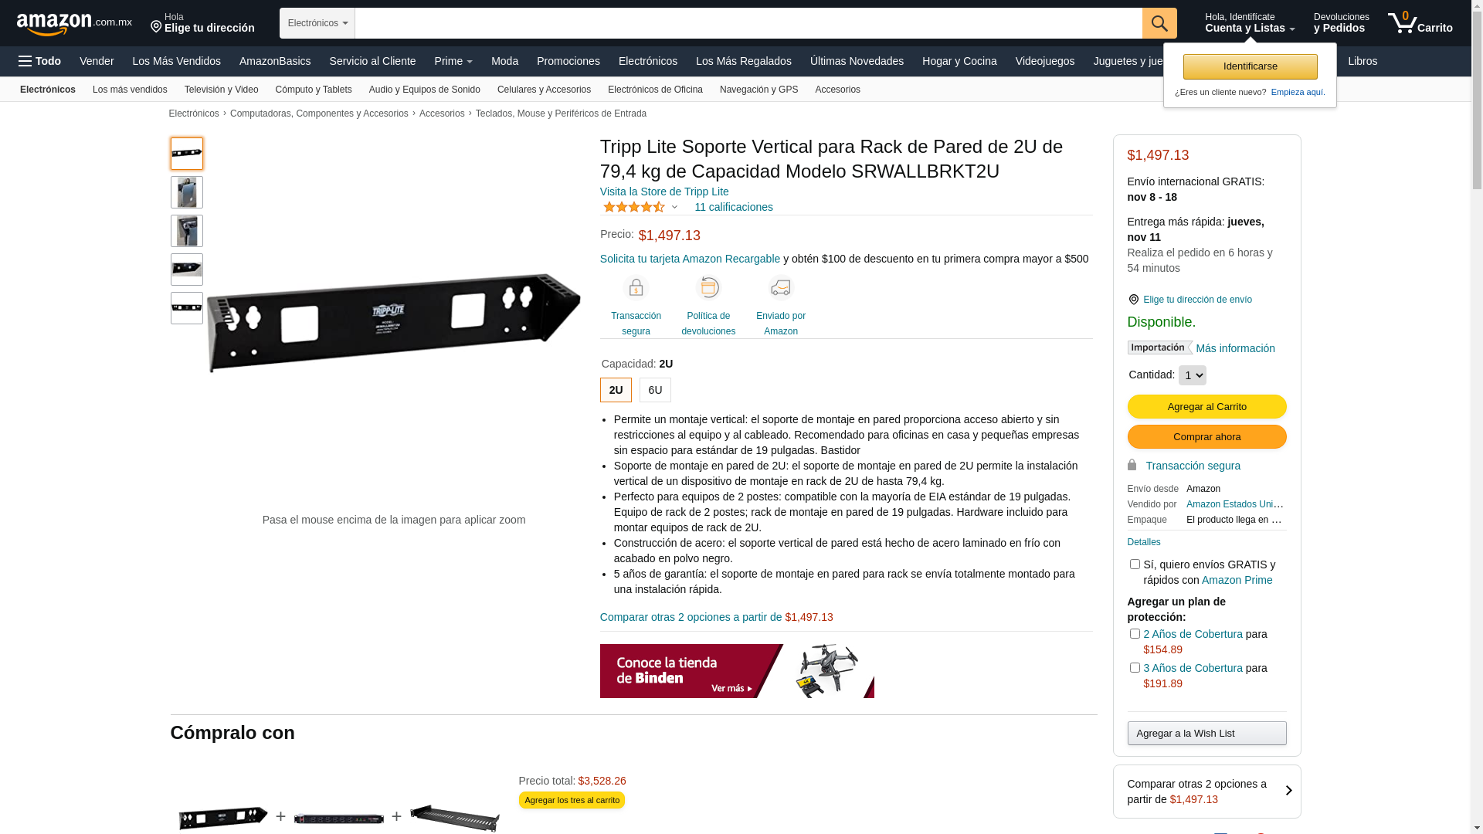Open Cómputo y Tablets subnav item
This screenshot has width=1483, height=834.
pyautogui.click(x=314, y=90)
